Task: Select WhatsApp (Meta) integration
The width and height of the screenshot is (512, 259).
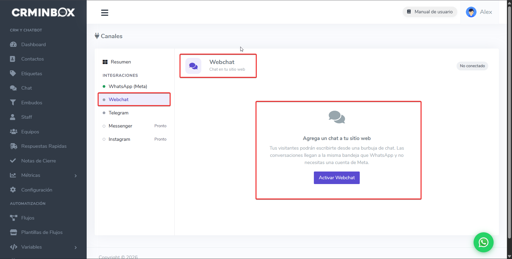Action: (x=134, y=86)
